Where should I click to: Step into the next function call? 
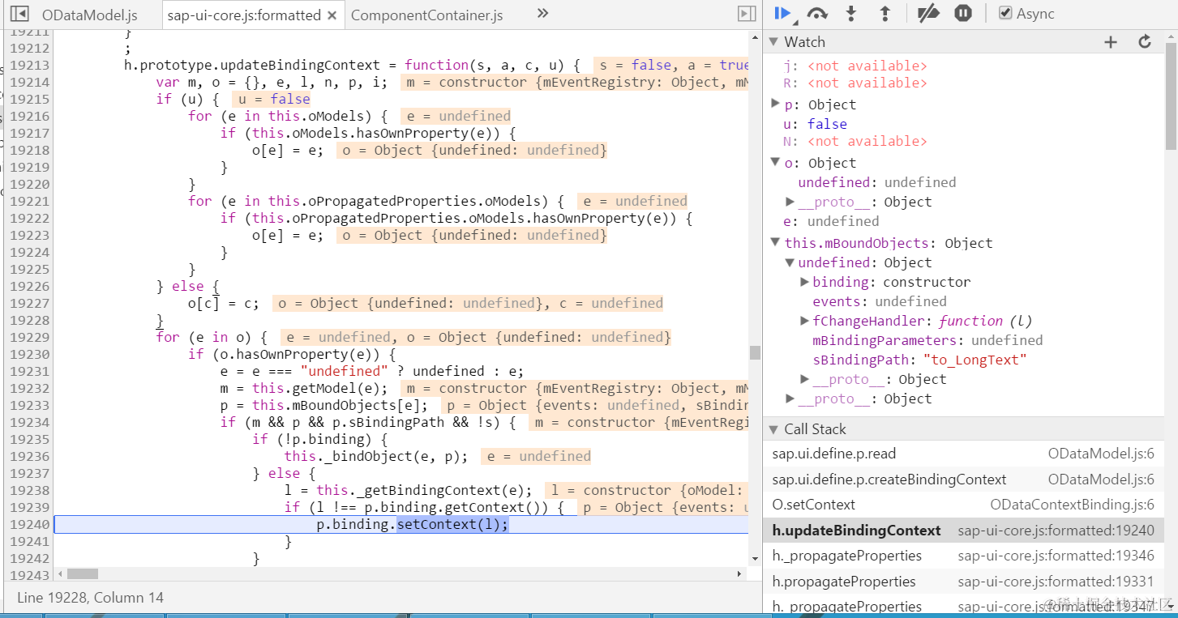tap(851, 13)
